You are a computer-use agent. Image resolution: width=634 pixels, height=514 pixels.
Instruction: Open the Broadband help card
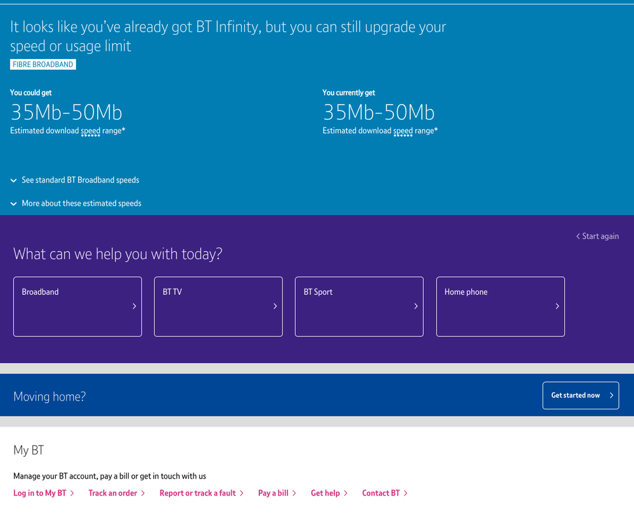click(x=77, y=307)
